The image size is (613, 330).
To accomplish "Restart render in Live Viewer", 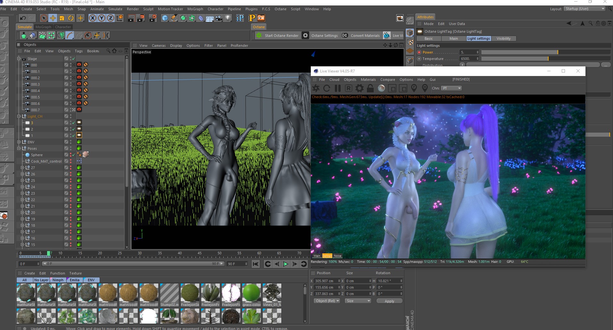I will 327,88.
